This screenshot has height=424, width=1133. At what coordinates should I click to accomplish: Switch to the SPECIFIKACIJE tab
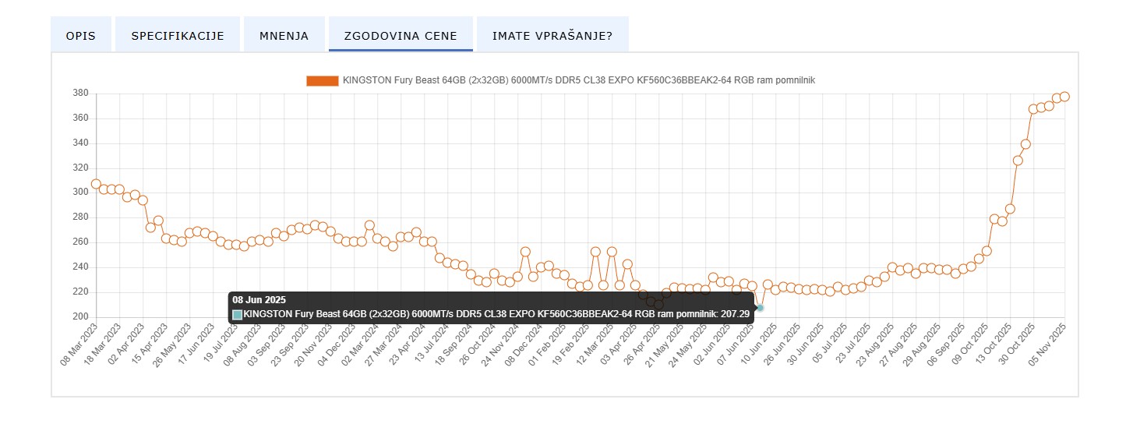tap(178, 36)
